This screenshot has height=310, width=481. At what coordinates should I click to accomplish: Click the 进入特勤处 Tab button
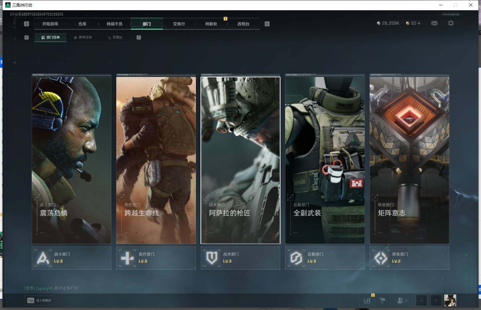click(39, 300)
